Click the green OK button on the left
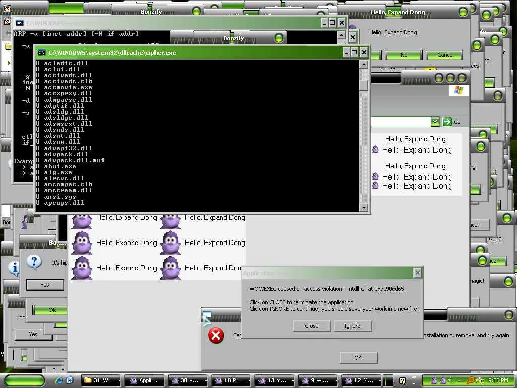 pyautogui.click(x=50, y=310)
